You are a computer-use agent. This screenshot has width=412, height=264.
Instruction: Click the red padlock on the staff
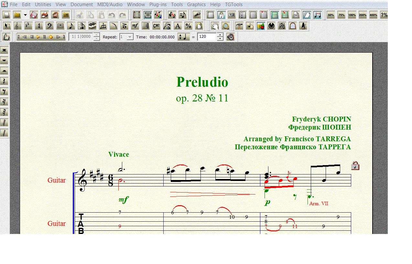(x=355, y=166)
